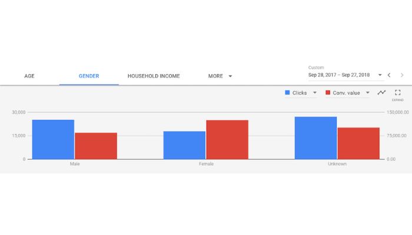Click the blue Clicks color swatch
Screen dimensions: 412x235
pyautogui.click(x=287, y=93)
